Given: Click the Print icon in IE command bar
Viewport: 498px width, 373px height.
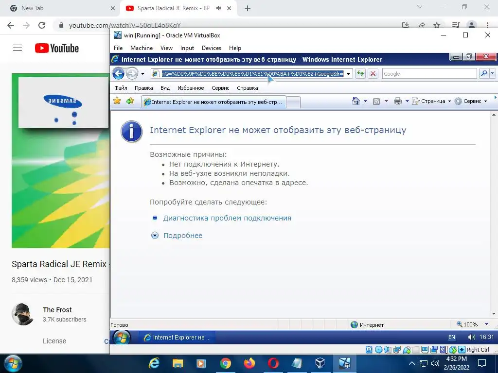Looking at the screenshot, I should pos(398,101).
